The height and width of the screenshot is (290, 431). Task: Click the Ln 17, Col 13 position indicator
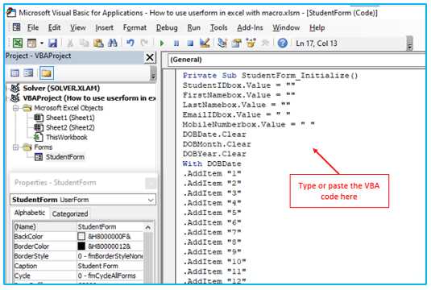tap(317, 43)
